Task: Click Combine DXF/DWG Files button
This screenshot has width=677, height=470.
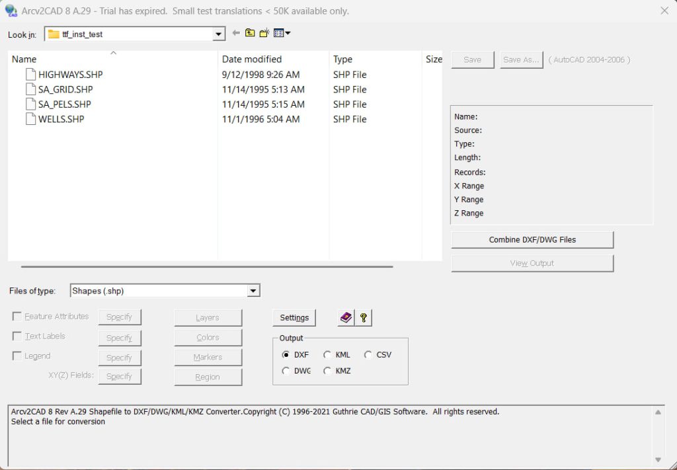Action: click(x=532, y=239)
